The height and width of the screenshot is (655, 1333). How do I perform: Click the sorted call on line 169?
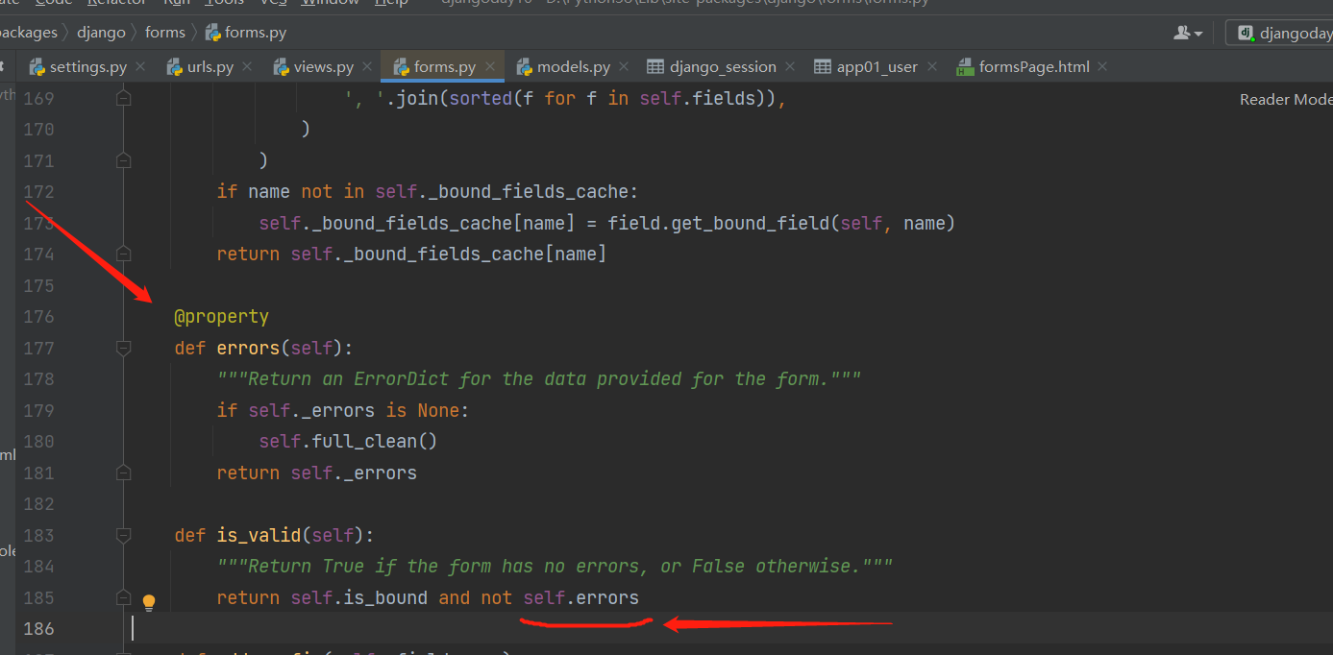click(481, 98)
